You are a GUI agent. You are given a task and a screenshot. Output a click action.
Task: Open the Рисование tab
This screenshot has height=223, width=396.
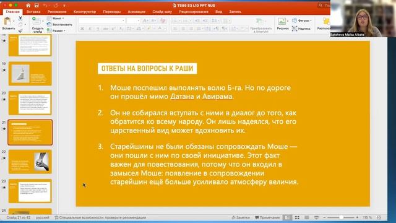point(57,12)
